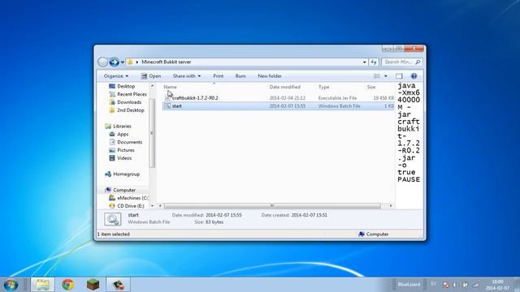Sort by the Date modified column
This screenshot has height=292, width=520.
coord(284,87)
